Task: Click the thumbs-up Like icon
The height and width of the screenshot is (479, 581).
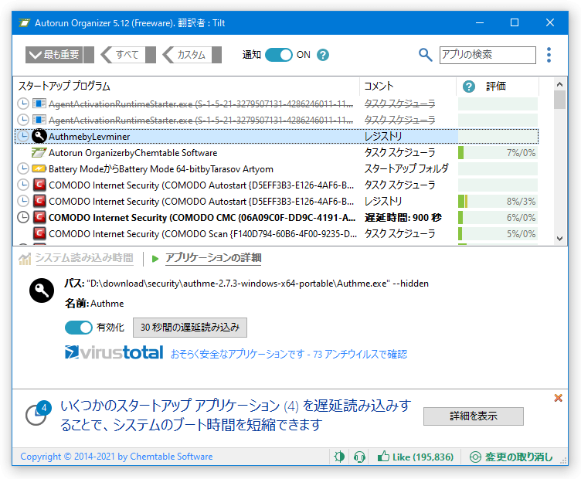Action: [383, 457]
